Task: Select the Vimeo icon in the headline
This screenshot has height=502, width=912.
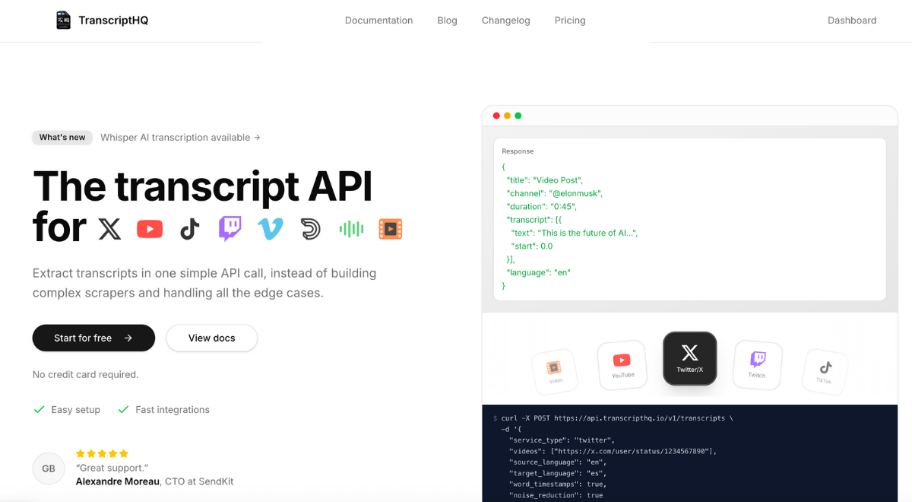Action: [x=270, y=228]
